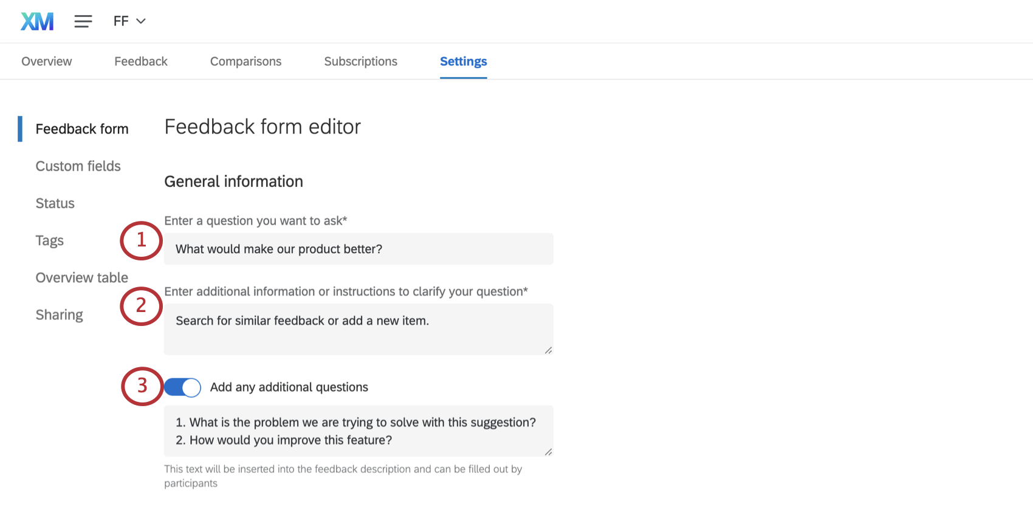Click the question text input field
This screenshot has width=1033, height=516.
[358, 249]
